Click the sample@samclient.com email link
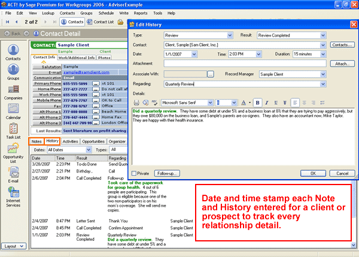Image resolution: width=359 pixels, height=257 pixels. click(86, 72)
